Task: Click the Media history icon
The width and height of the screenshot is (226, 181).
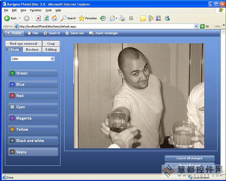Action: point(103,18)
